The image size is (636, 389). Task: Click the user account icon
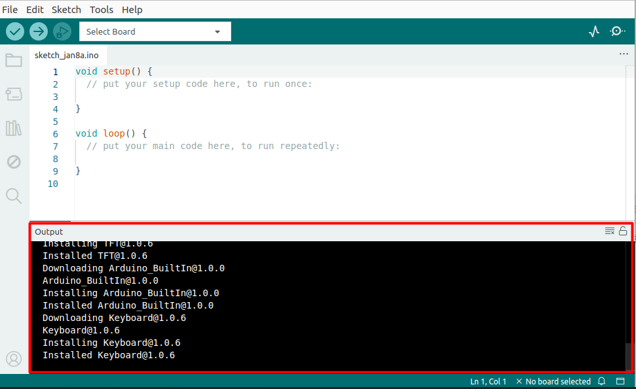(x=14, y=359)
